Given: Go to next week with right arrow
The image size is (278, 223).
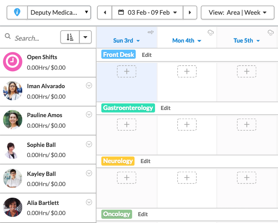Looking at the screenshot, I should (190, 12).
